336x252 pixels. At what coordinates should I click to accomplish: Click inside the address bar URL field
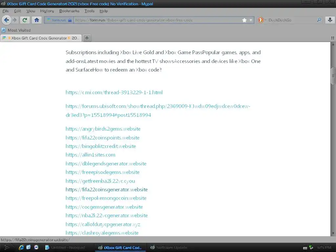pos(157,20)
